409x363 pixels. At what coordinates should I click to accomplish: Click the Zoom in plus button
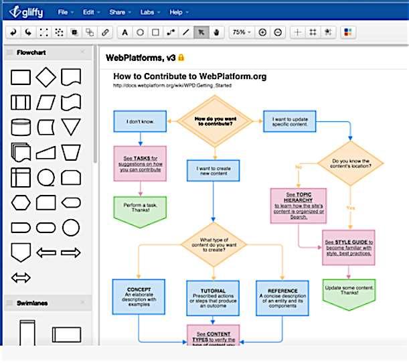coord(262,32)
